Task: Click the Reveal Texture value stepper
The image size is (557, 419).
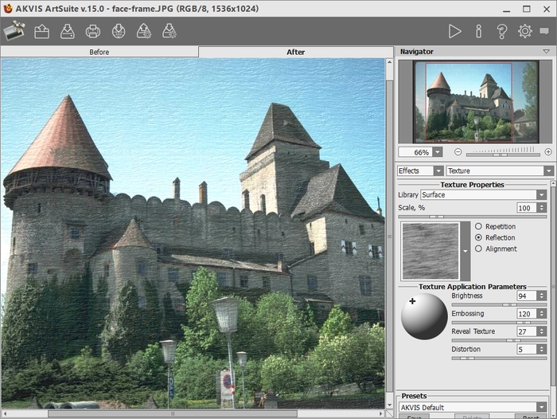Action: [541, 331]
